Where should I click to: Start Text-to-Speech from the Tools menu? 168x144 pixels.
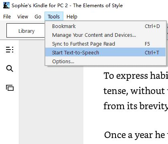point(105,52)
